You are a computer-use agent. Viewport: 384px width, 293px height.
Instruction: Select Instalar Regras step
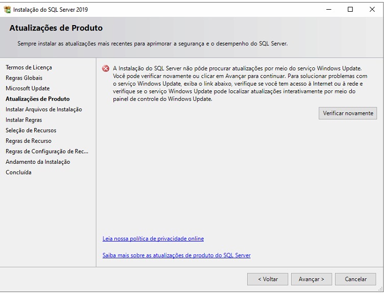tap(23, 120)
